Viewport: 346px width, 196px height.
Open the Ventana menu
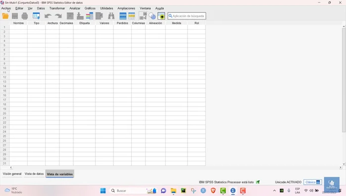click(145, 8)
